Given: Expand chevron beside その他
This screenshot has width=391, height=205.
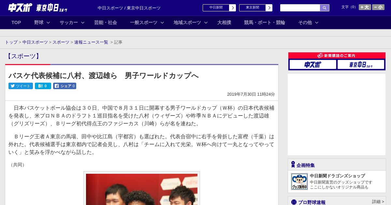Looking at the screenshot, I should coord(317,23).
